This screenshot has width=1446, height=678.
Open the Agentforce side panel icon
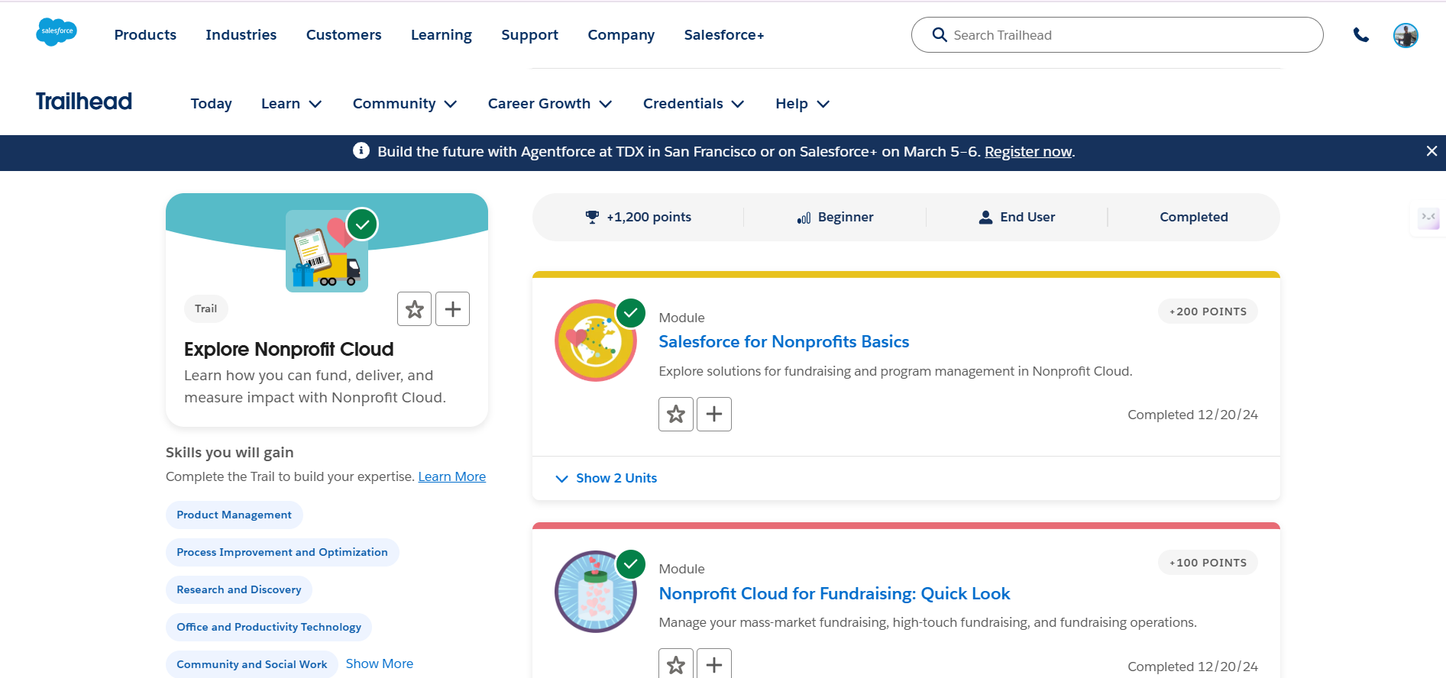point(1428,218)
